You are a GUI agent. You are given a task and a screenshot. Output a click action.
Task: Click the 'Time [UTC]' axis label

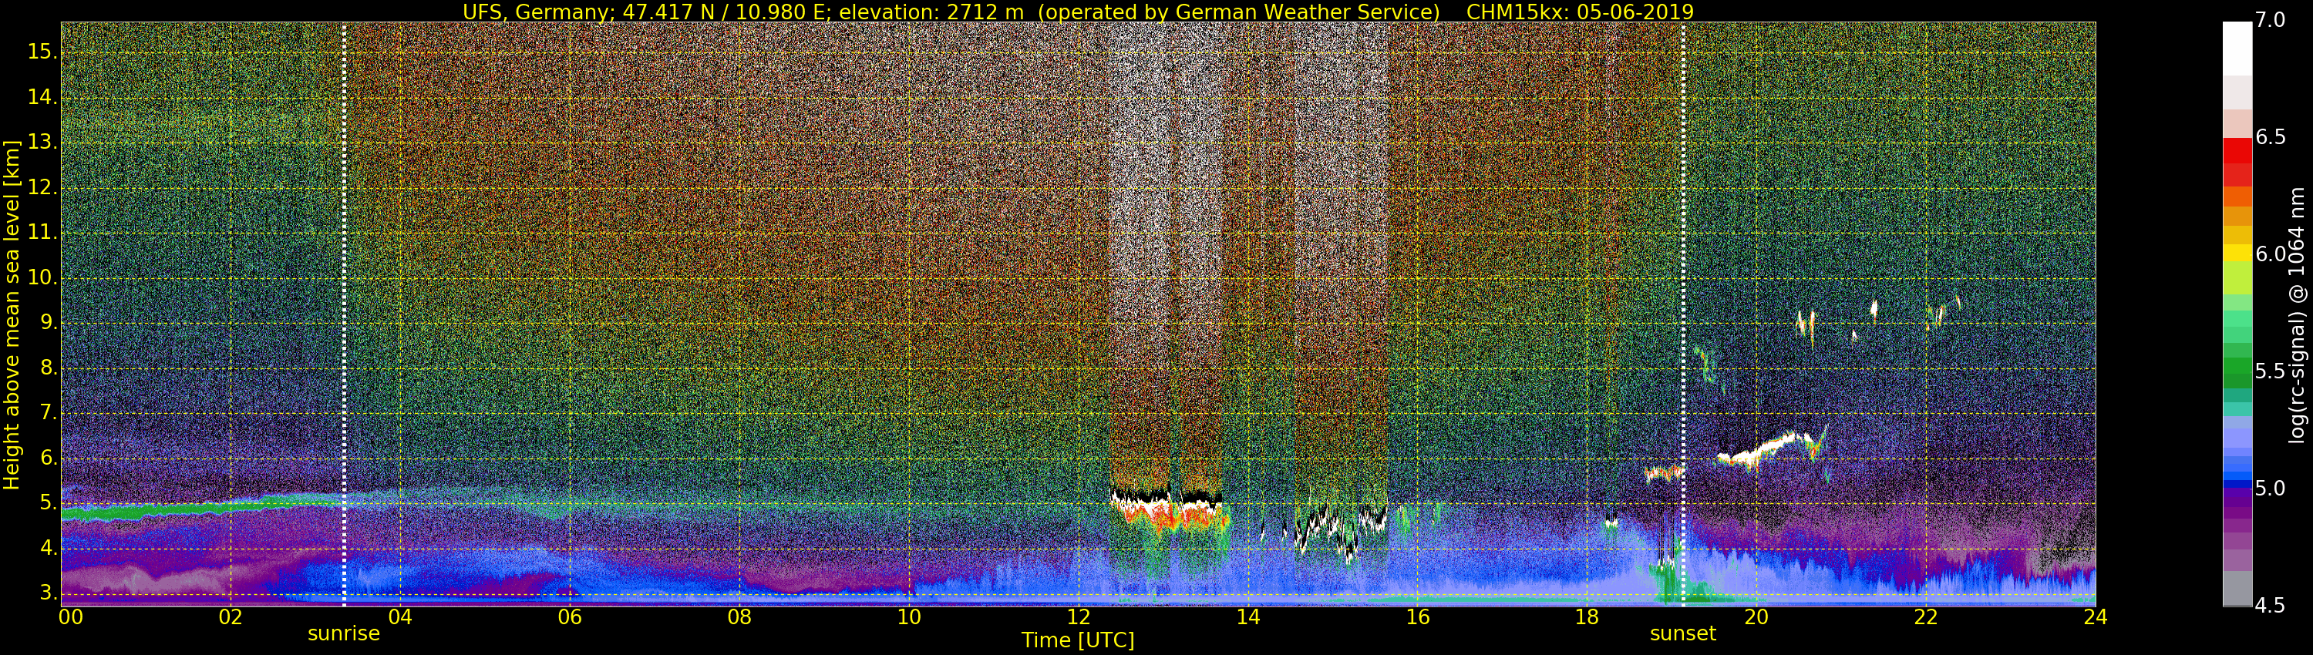(x=1078, y=640)
